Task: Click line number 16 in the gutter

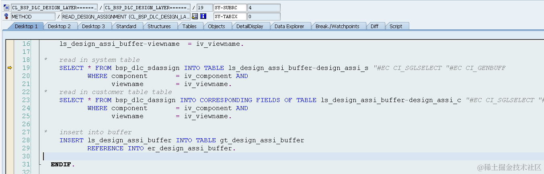Action: point(26,44)
